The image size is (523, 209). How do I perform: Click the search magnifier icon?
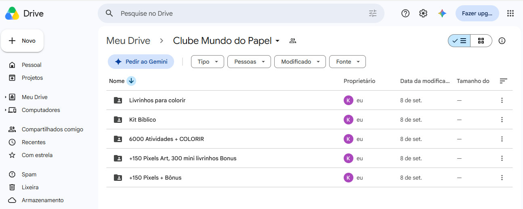click(109, 13)
